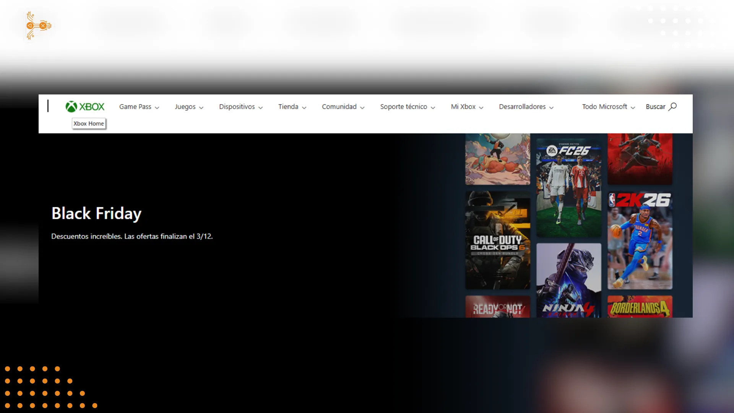Open Call of Duty Black Ops 6 cover
This screenshot has width=734, height=413.
497,240
